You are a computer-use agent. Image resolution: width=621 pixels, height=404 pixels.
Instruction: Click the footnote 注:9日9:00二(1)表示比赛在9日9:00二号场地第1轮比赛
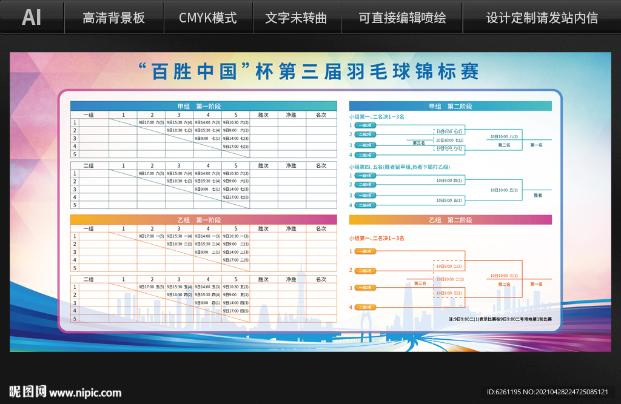click(500, 319)
